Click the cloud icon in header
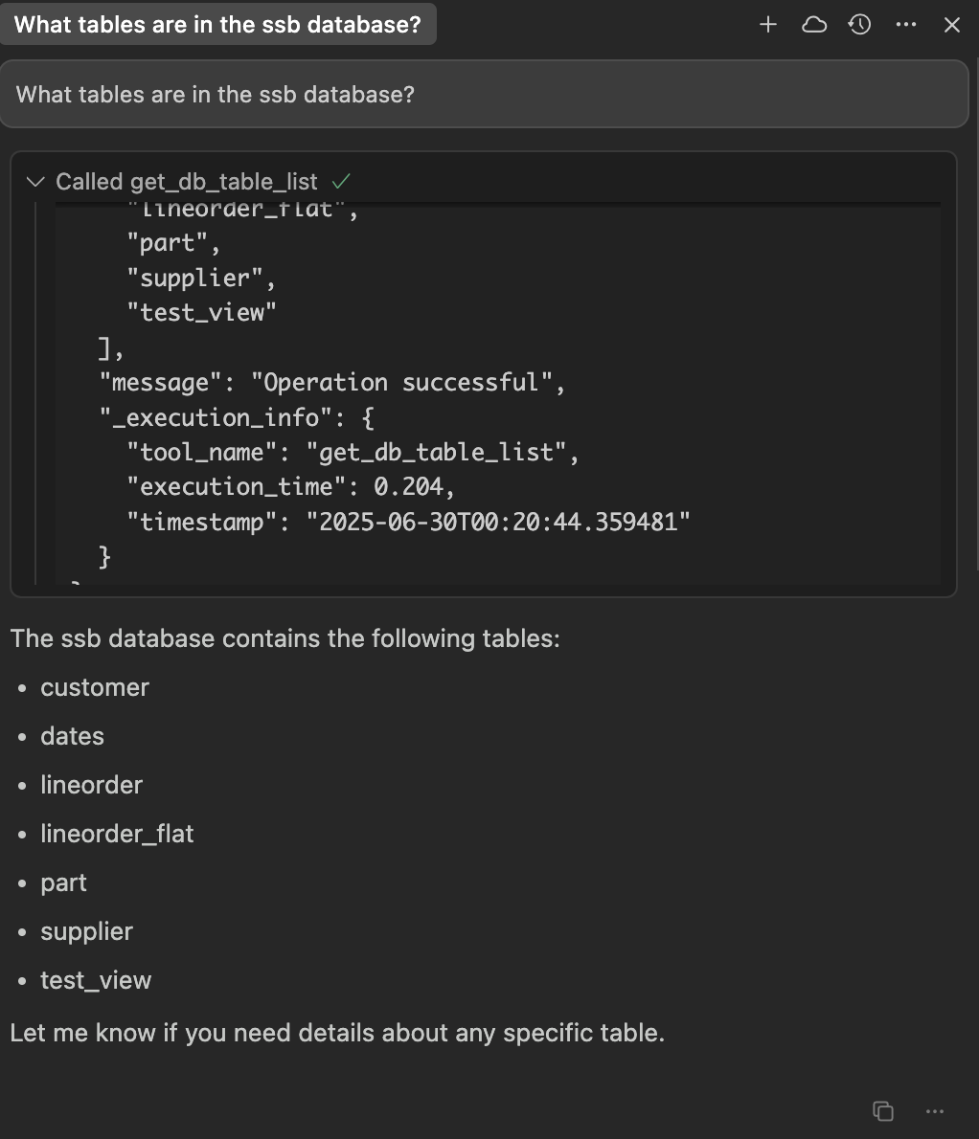The image size is (979, 1139). [814, 25]
